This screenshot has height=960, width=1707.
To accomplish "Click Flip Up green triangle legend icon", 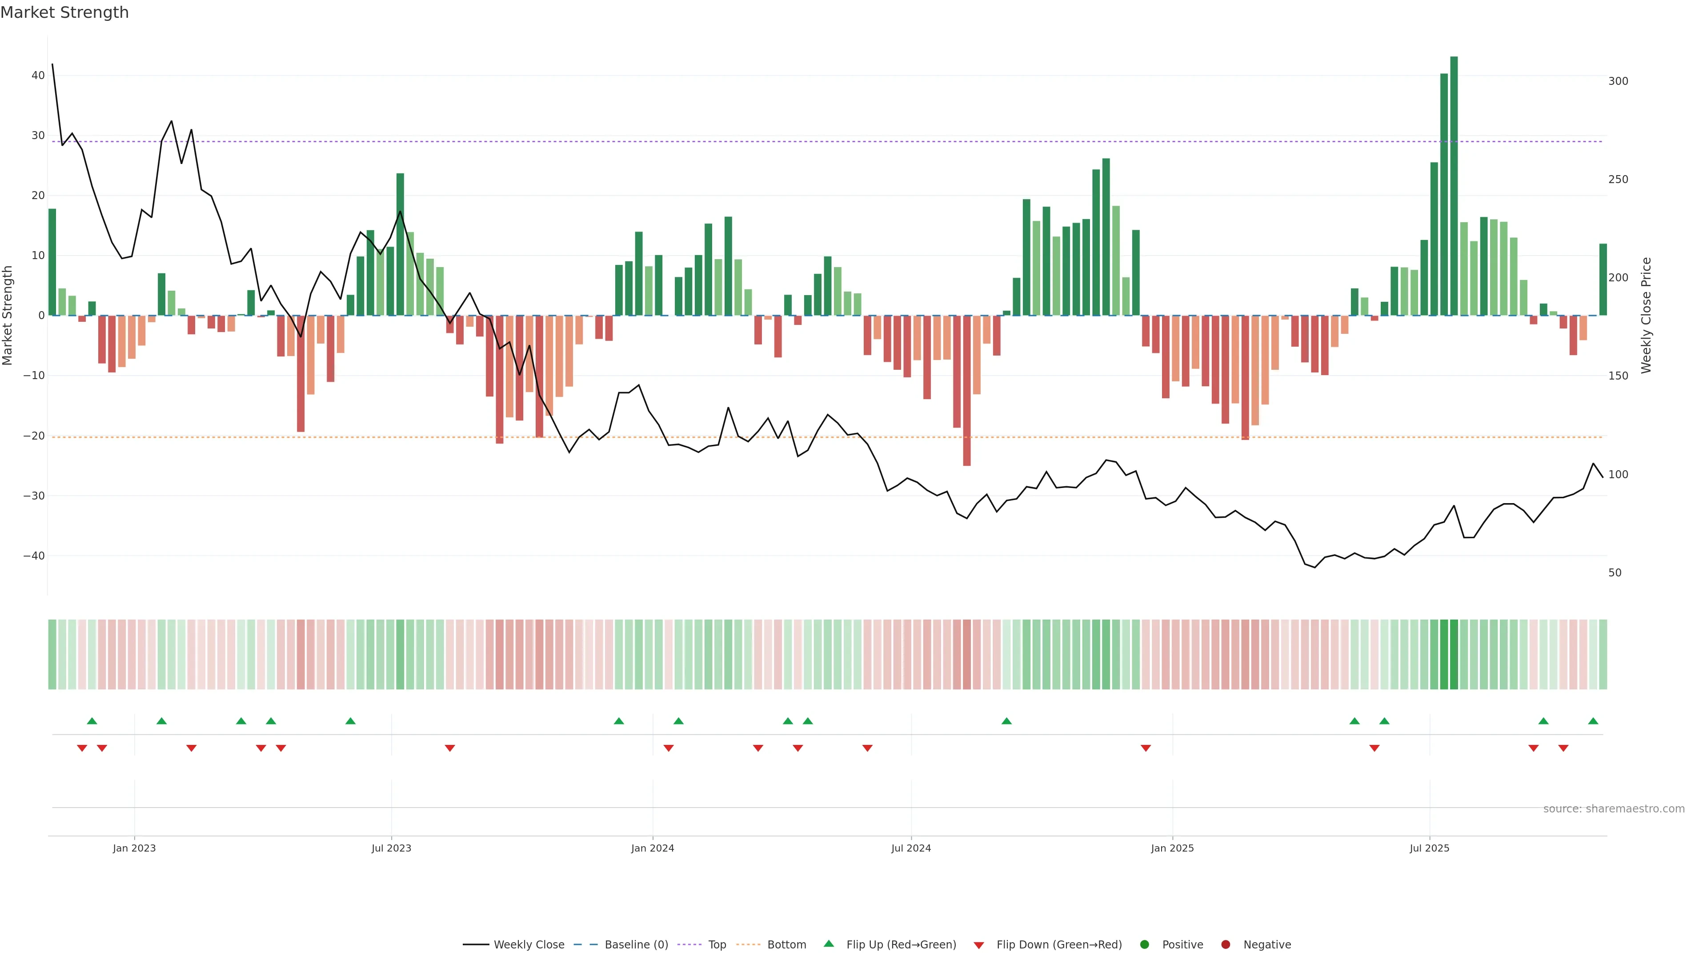I will click(x=828, y=944).
